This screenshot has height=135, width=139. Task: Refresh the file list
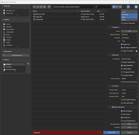click(45, 7)
